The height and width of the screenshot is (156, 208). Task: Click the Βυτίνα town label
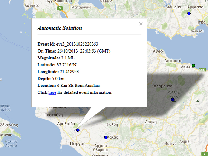(171, 143)
